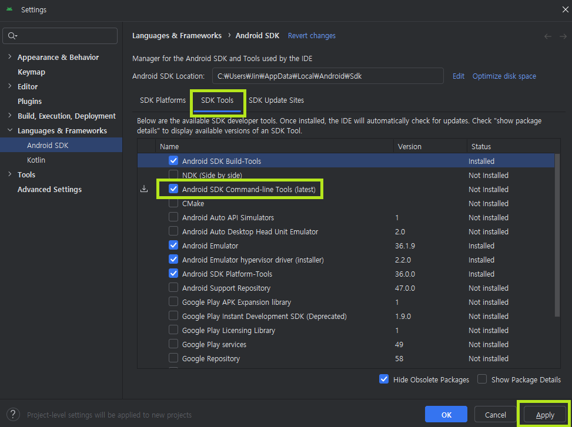Select the SDK Tools tab

point(217,100)
